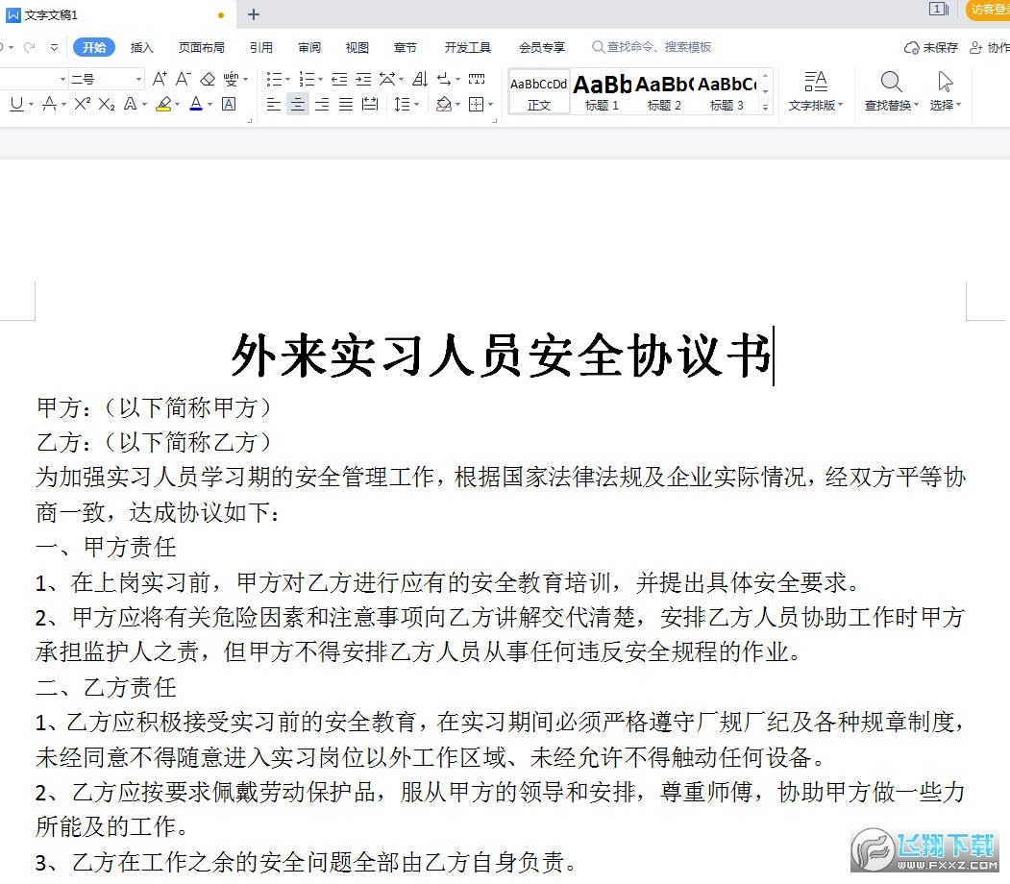Screen dimensions: 1010x884
Task: Decrease paragraph indent
Action: click(339, 79)
